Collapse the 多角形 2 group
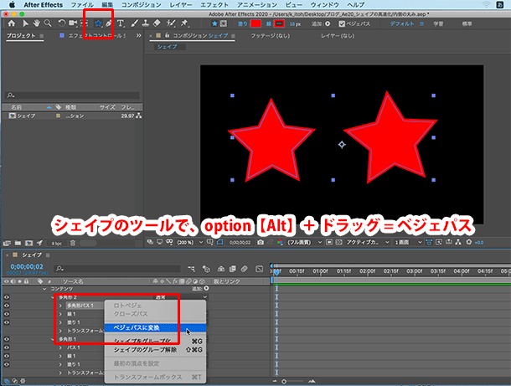The image size is (511, 386). (x=53, y=297)
